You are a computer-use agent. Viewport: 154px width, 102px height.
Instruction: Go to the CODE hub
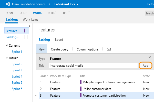(23, 13)
